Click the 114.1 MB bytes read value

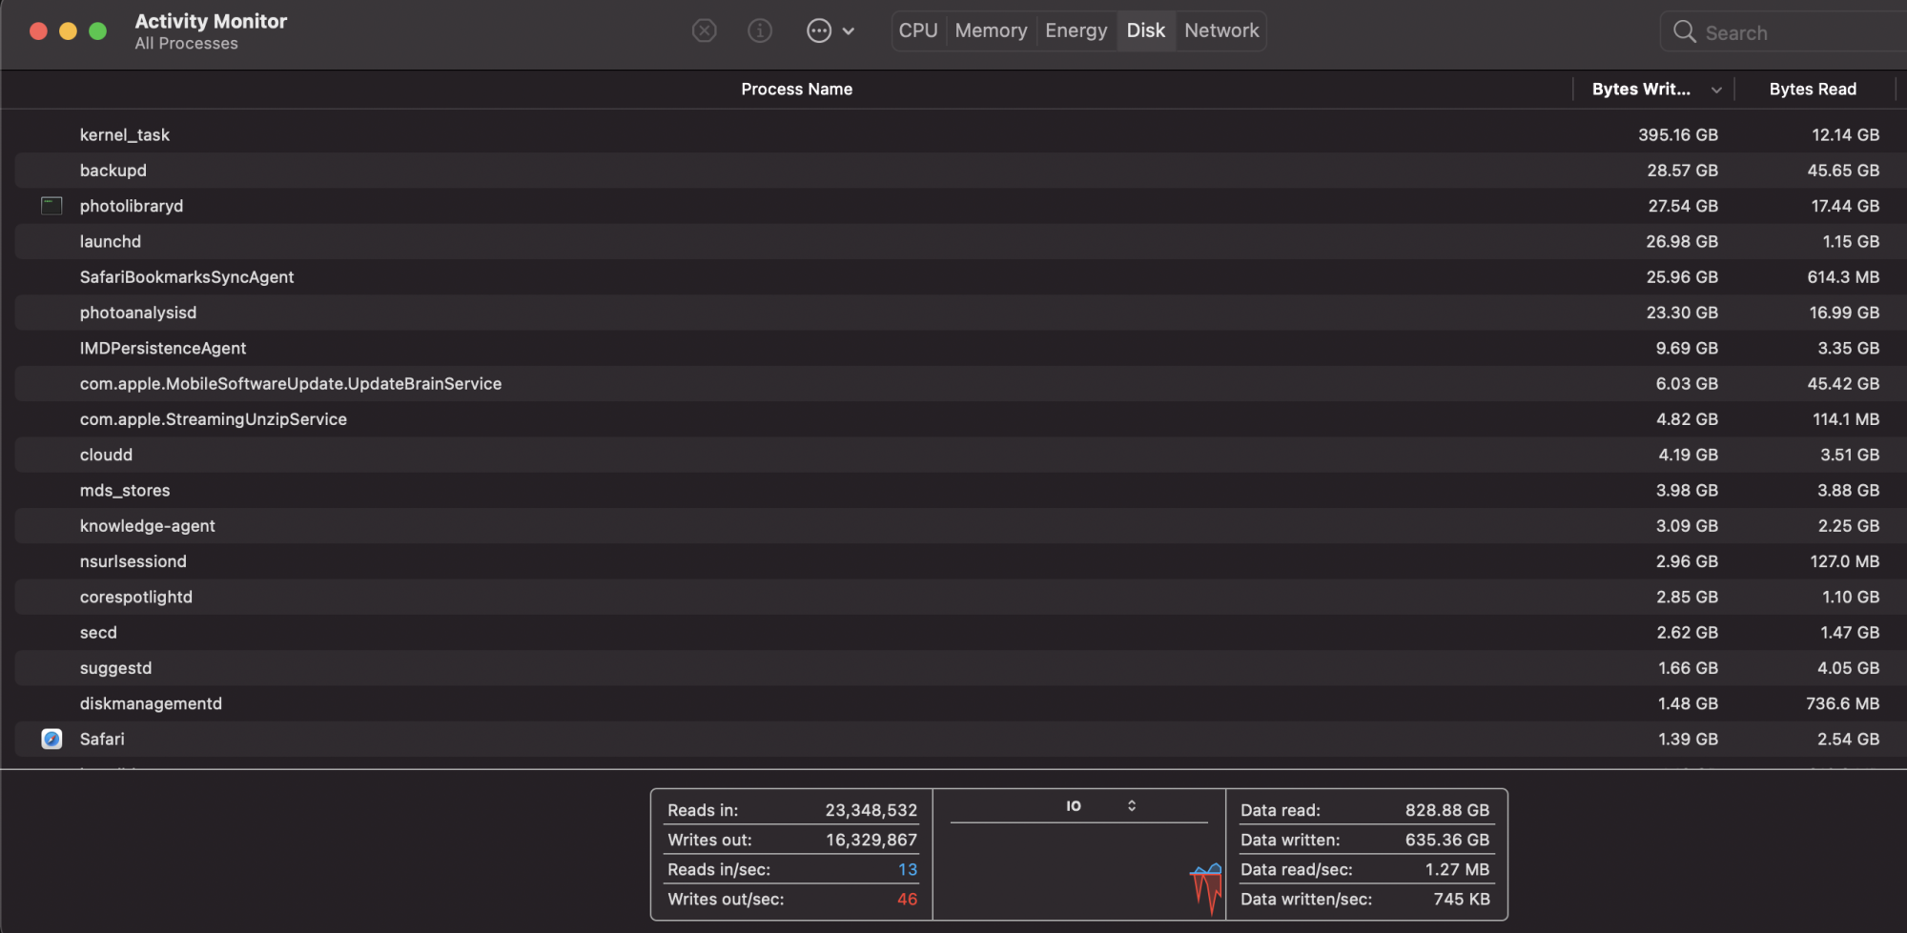click(x=1846, y=419)
